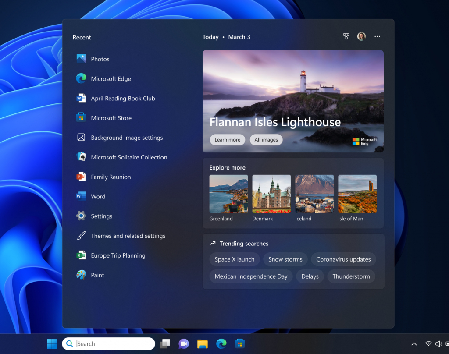Click the Wi-Fi icon in the system tray
This screenshot has width=449, height=354.
pos(428,343)
